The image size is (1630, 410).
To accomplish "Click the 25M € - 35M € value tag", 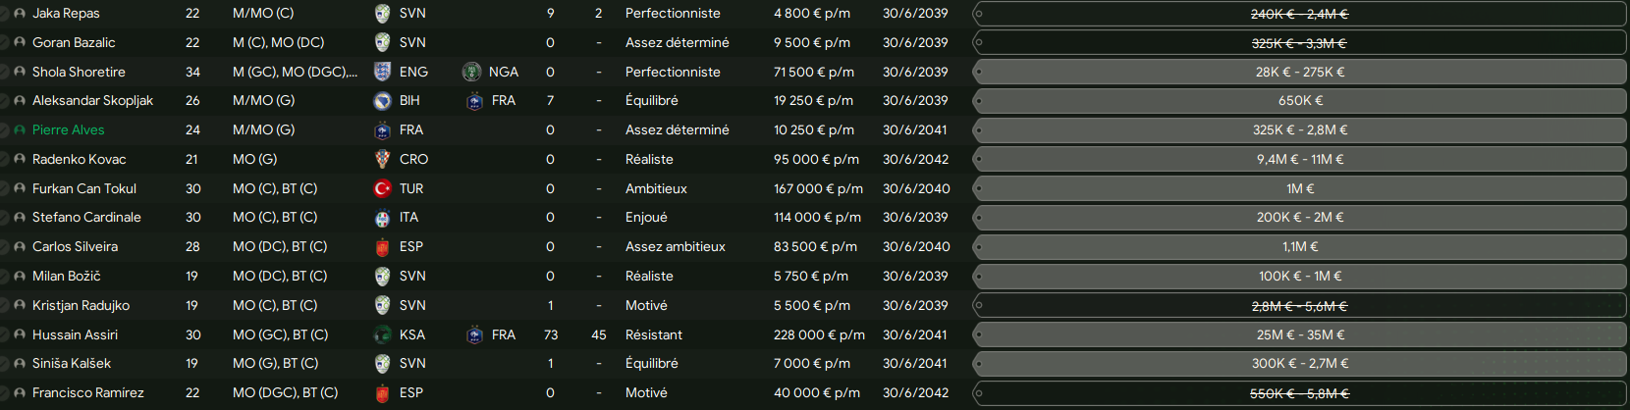I will [x=1300, y=334].
